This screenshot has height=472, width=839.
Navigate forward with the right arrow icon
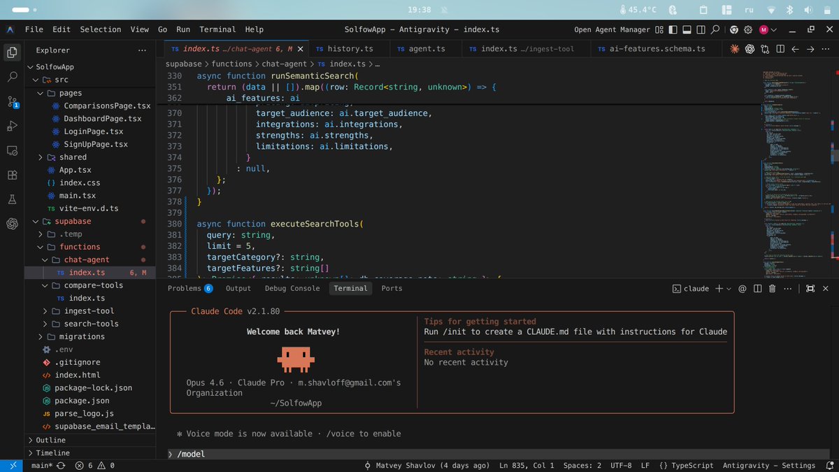click(810, 49)
